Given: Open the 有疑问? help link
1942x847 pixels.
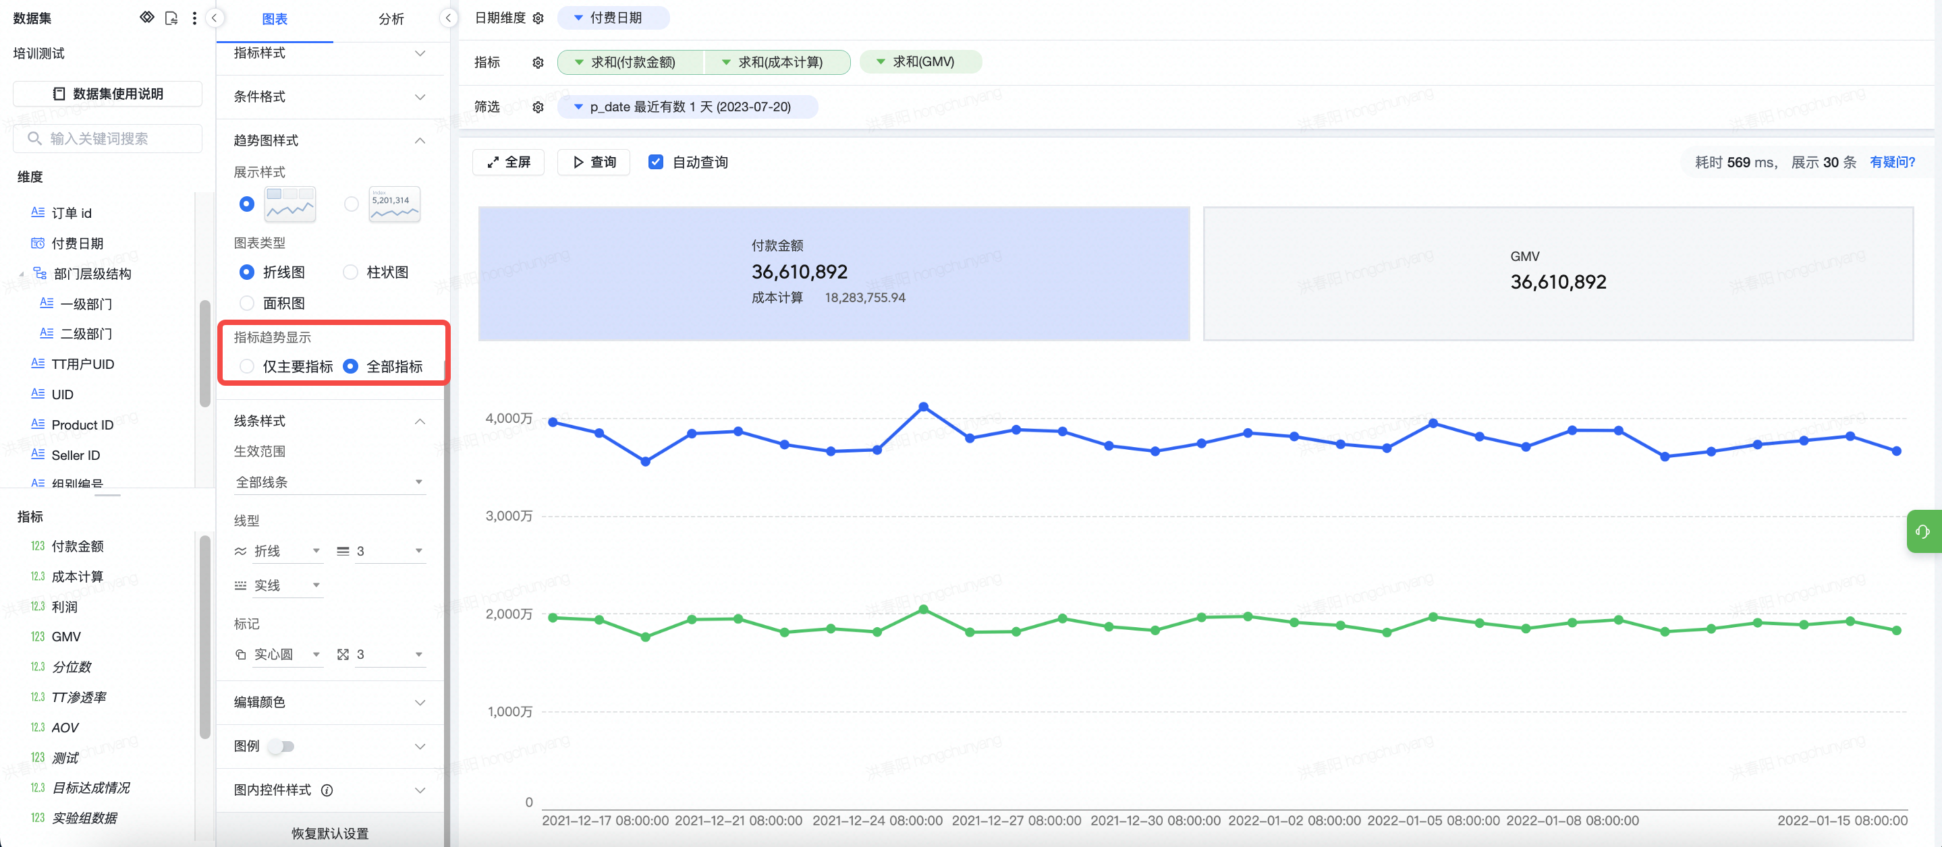Looking at the screenshot, I should click(x=1891, y=162).
